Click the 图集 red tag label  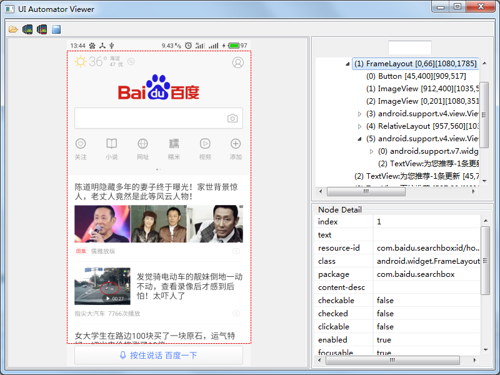pos(81,251)
